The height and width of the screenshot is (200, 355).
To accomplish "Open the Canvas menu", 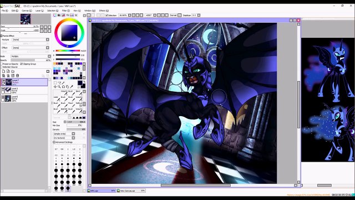I will click(x=27, y=11).
